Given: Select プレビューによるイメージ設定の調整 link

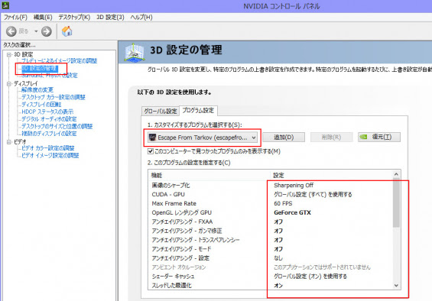Looking at the screenshot, I should tap(59, 61).
